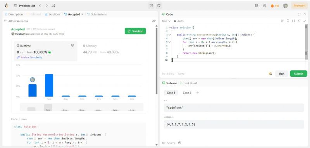This screenshot has height=148, width=310.
Task: Open the timer alarm clock icon
Action: coord(151,6)
